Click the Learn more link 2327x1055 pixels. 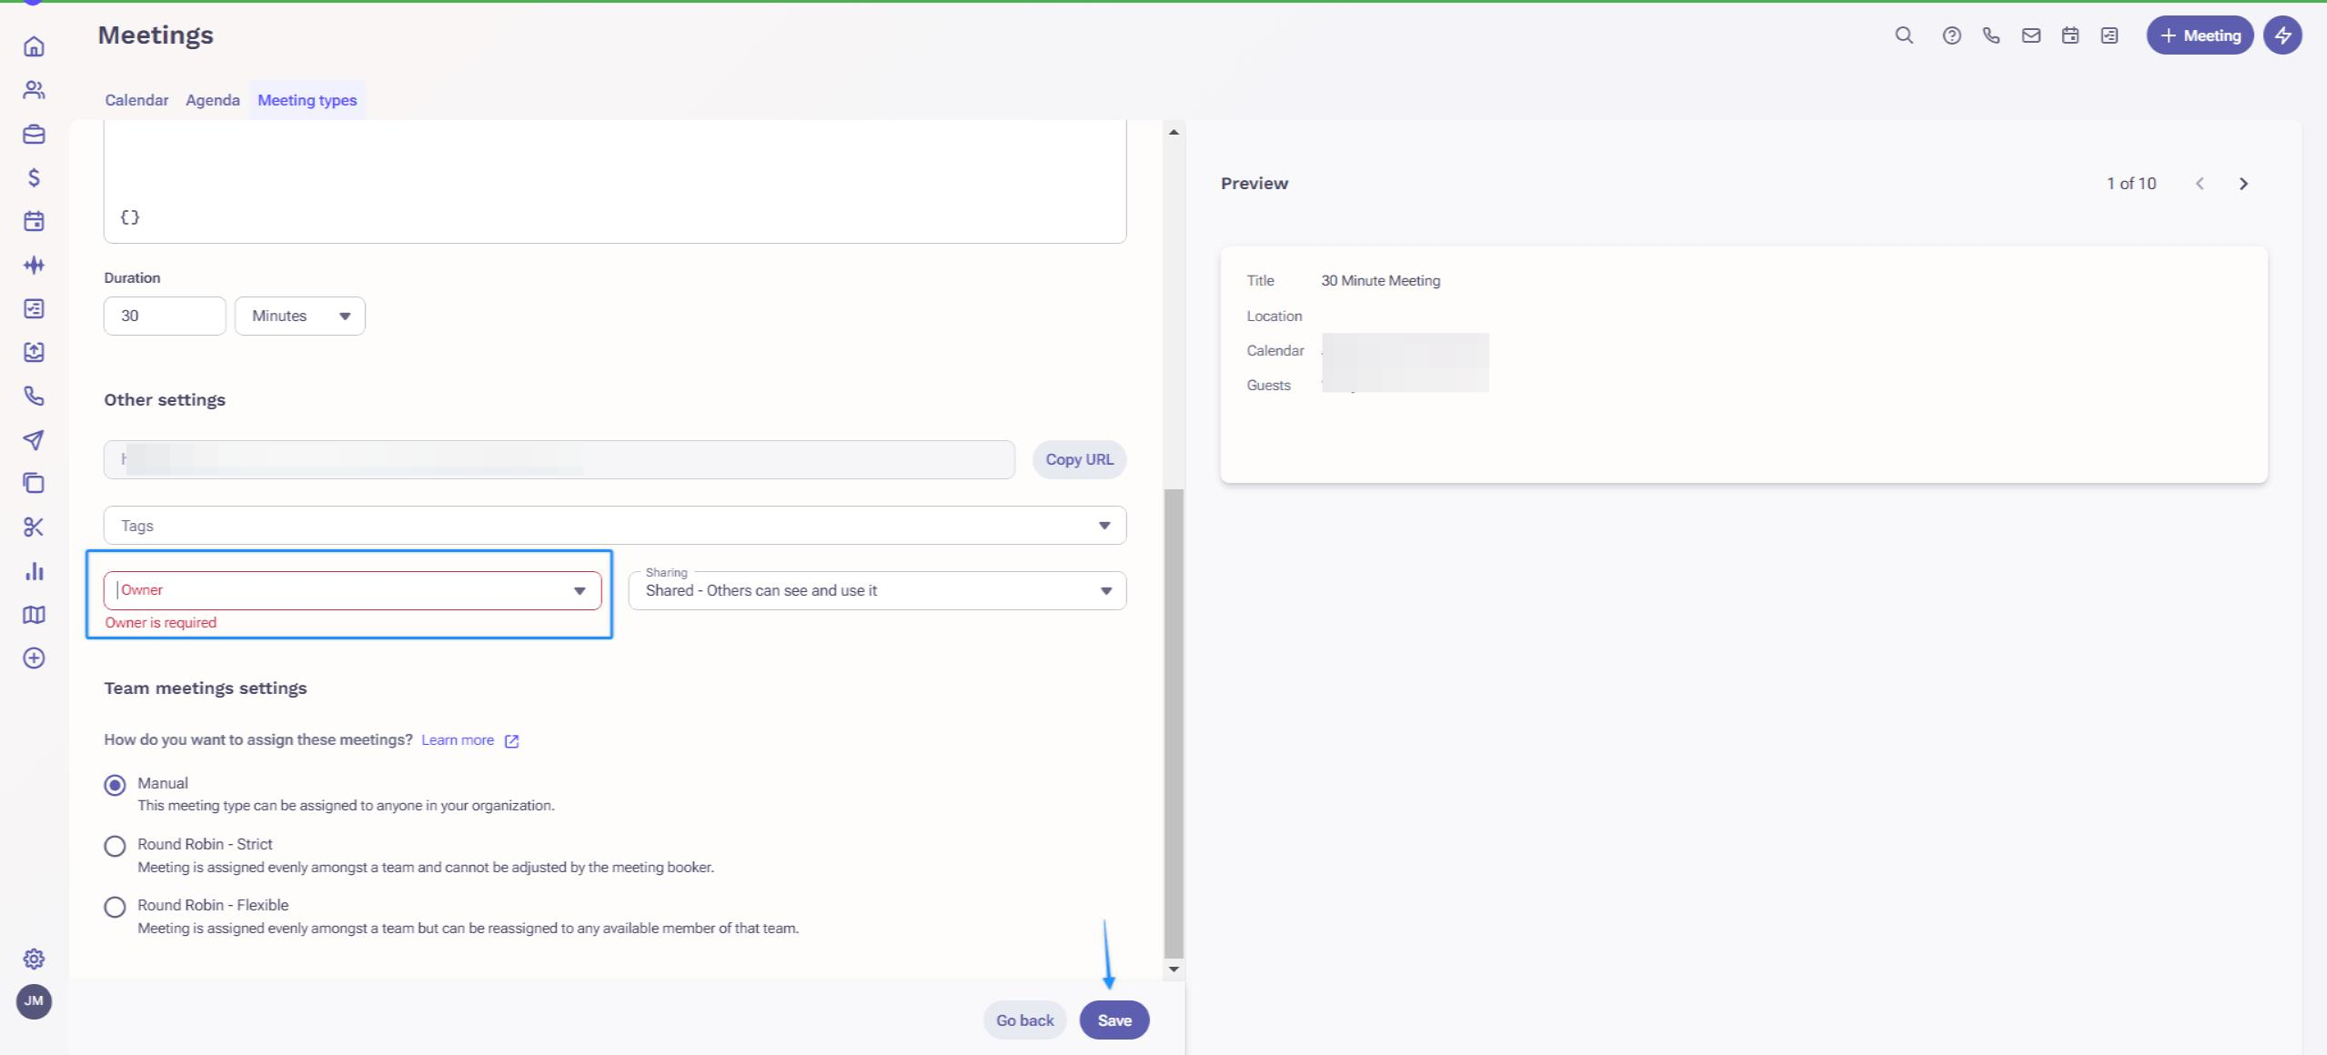(x=458, y=740)
